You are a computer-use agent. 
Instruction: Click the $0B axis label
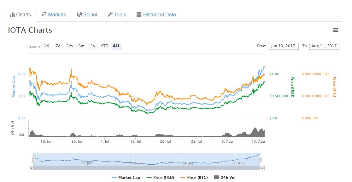click(21, 118)
